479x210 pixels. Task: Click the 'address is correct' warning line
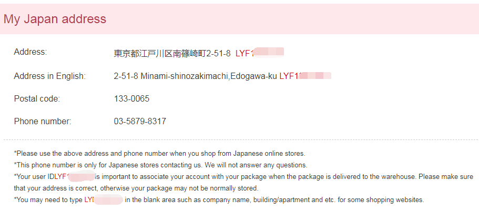pos(136,188)
